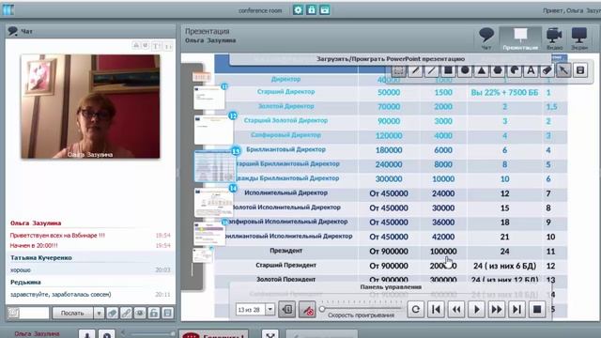Click the logo icon in header
The width and height of the screenshot is (601, 338).
pos(8,10)
